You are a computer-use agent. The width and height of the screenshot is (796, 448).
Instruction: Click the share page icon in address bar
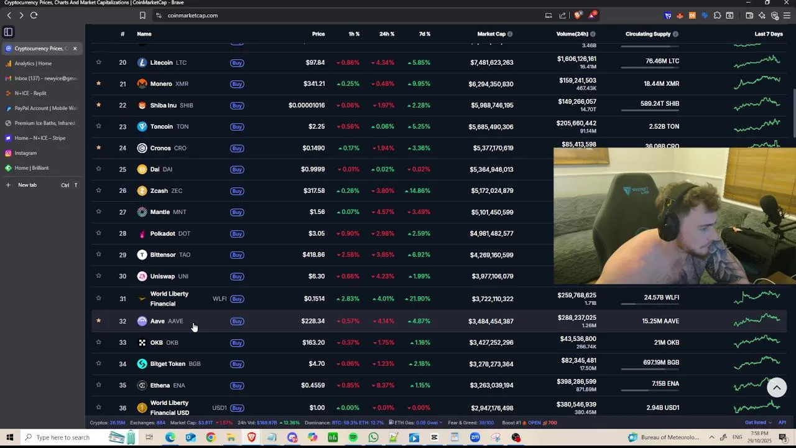tap(563, 16)
